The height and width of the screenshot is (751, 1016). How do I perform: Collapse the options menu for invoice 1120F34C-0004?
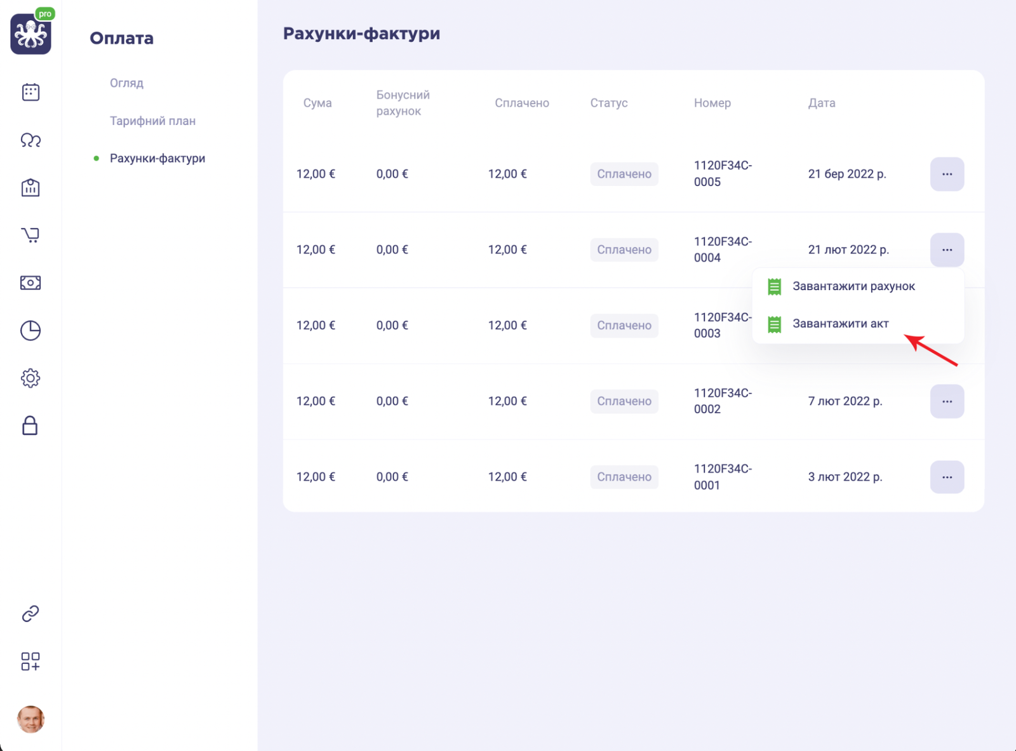click(947, 249)
